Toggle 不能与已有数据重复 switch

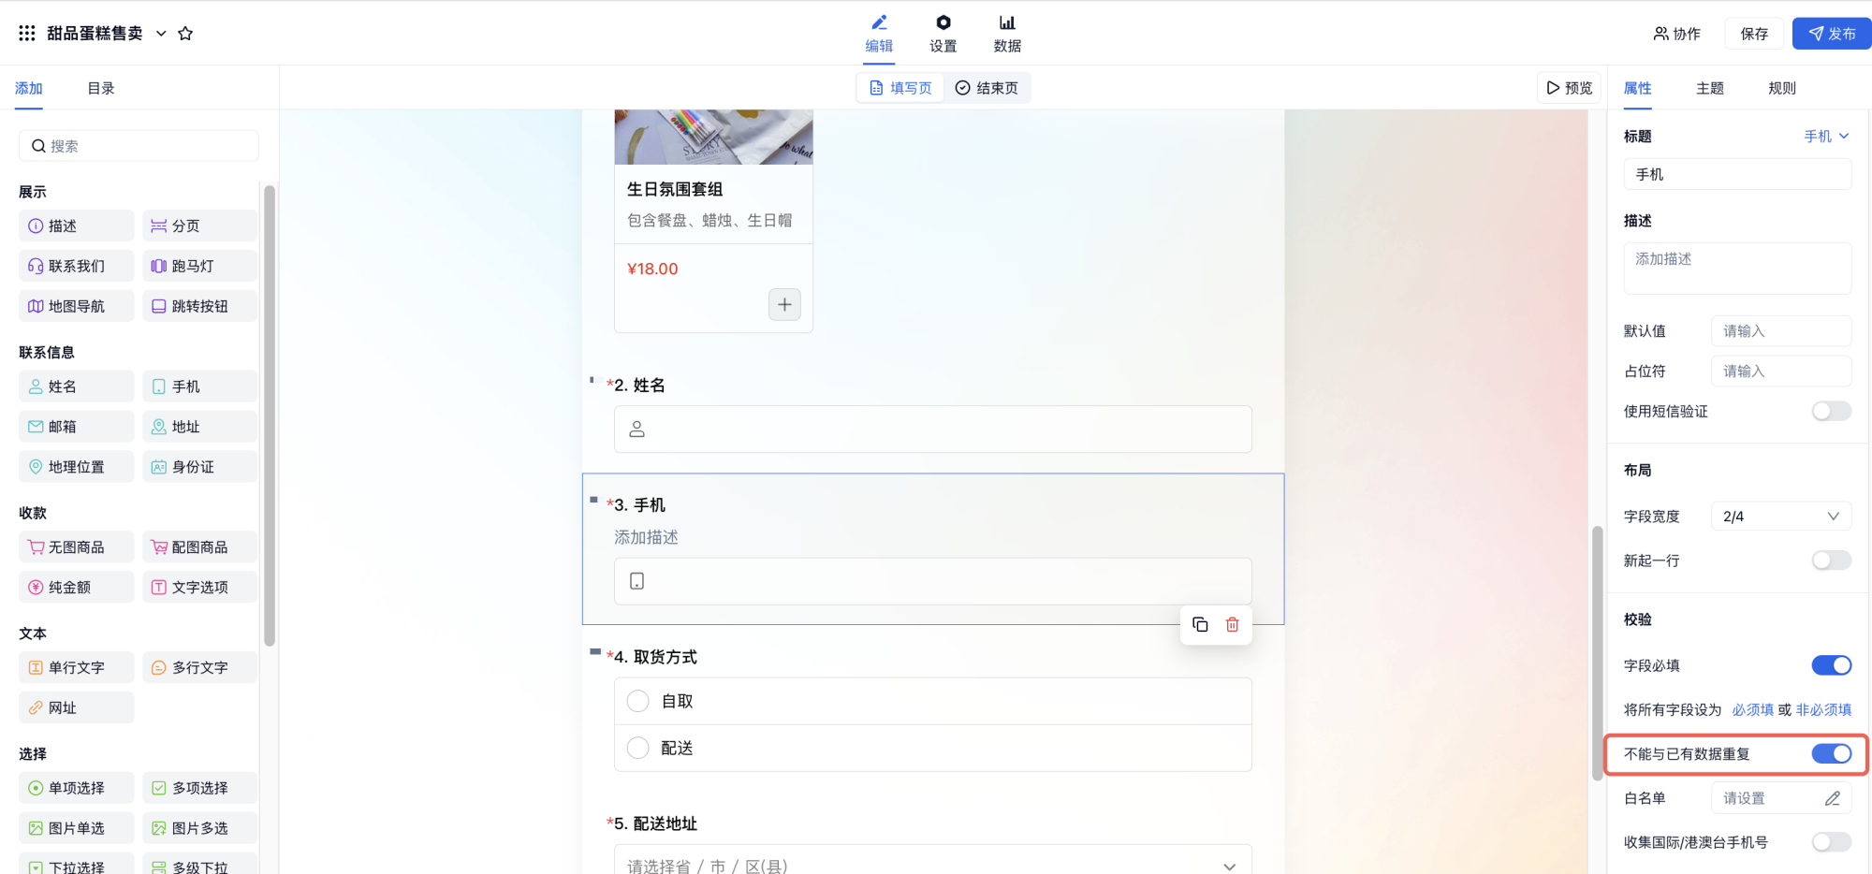tap(1832, 753)
